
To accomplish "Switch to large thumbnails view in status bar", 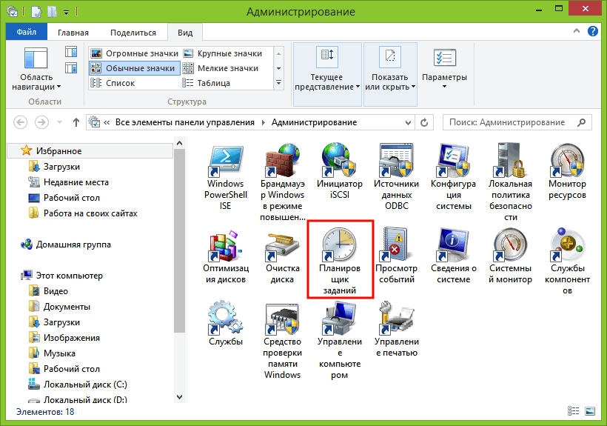I will (x=590, y=411).
